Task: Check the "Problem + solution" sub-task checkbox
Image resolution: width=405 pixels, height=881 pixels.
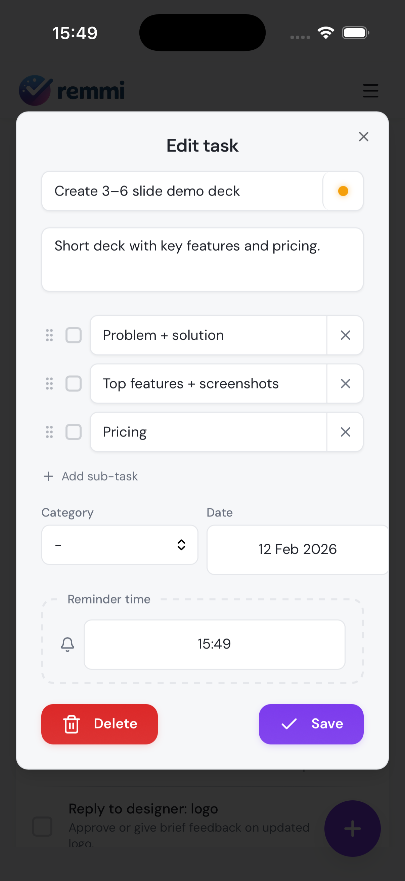Action: [74, 335]
